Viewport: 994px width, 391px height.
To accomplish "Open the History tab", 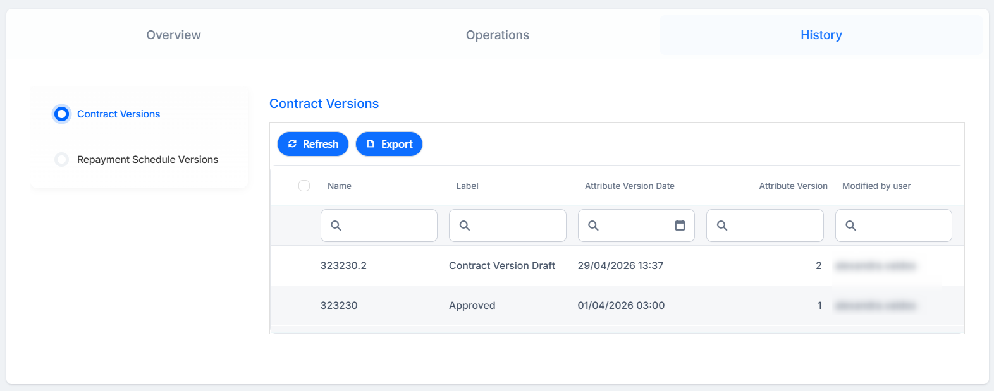I will (821, 35).
